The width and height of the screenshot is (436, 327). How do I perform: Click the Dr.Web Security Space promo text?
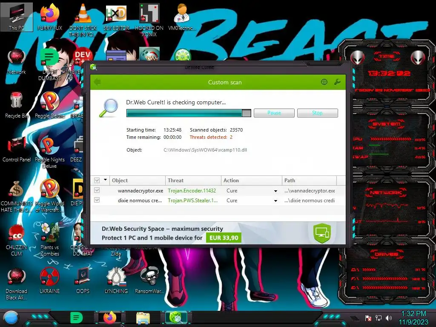(x=162, y=229)
